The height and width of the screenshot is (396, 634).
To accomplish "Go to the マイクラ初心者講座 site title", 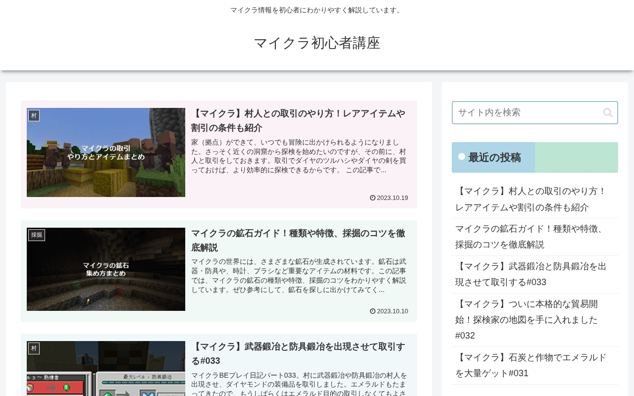I will pos(317,43).
